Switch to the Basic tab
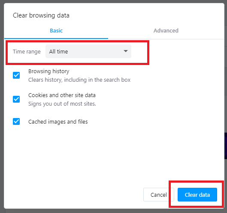 (56, 31)
